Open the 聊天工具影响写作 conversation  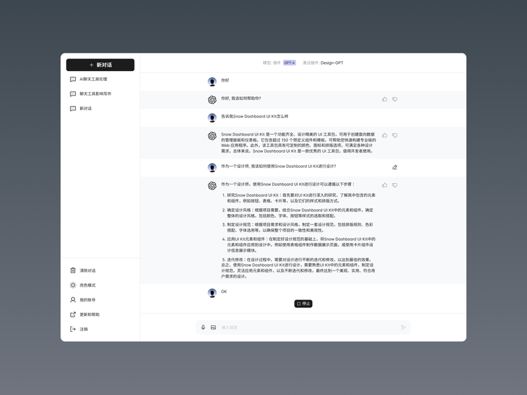click(90, 93)
